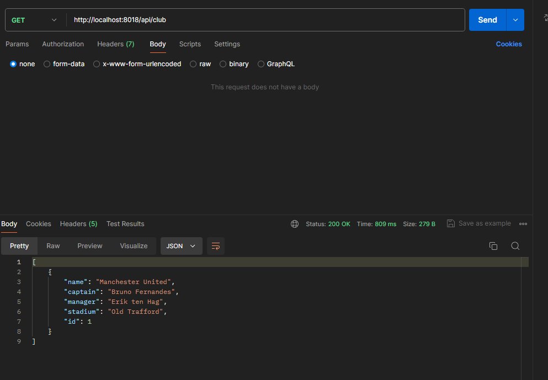Open search in response using magnifier icon
The width and height of the screenshot is (548, 380).
515,246
